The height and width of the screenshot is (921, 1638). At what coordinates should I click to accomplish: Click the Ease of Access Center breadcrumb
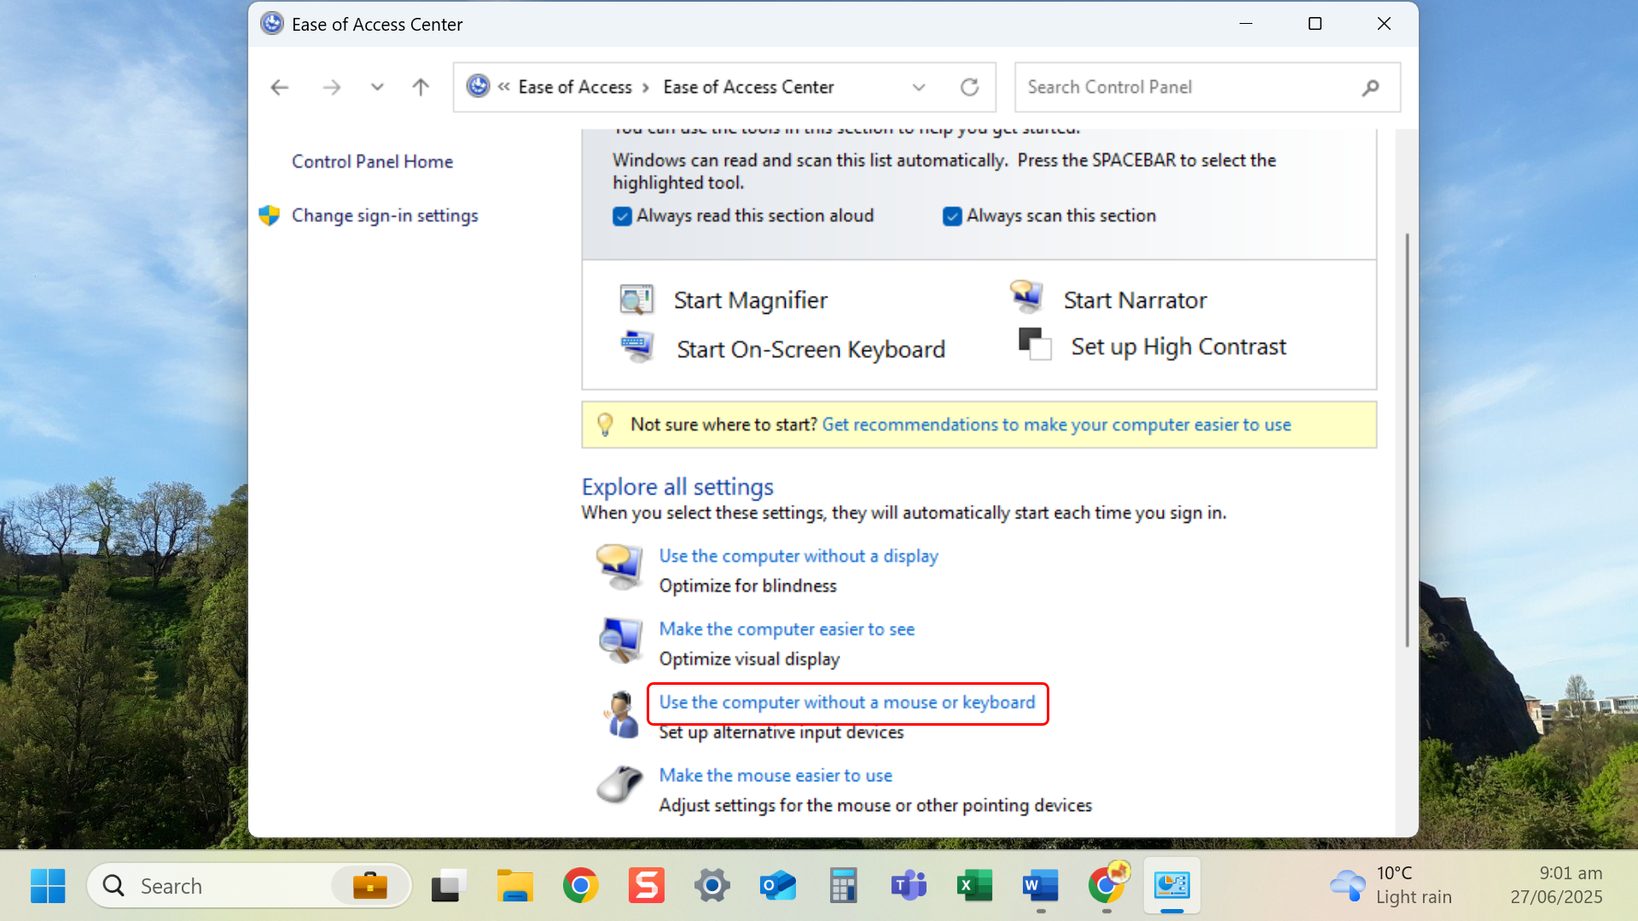pyautogui.click(x=748, y=87)
